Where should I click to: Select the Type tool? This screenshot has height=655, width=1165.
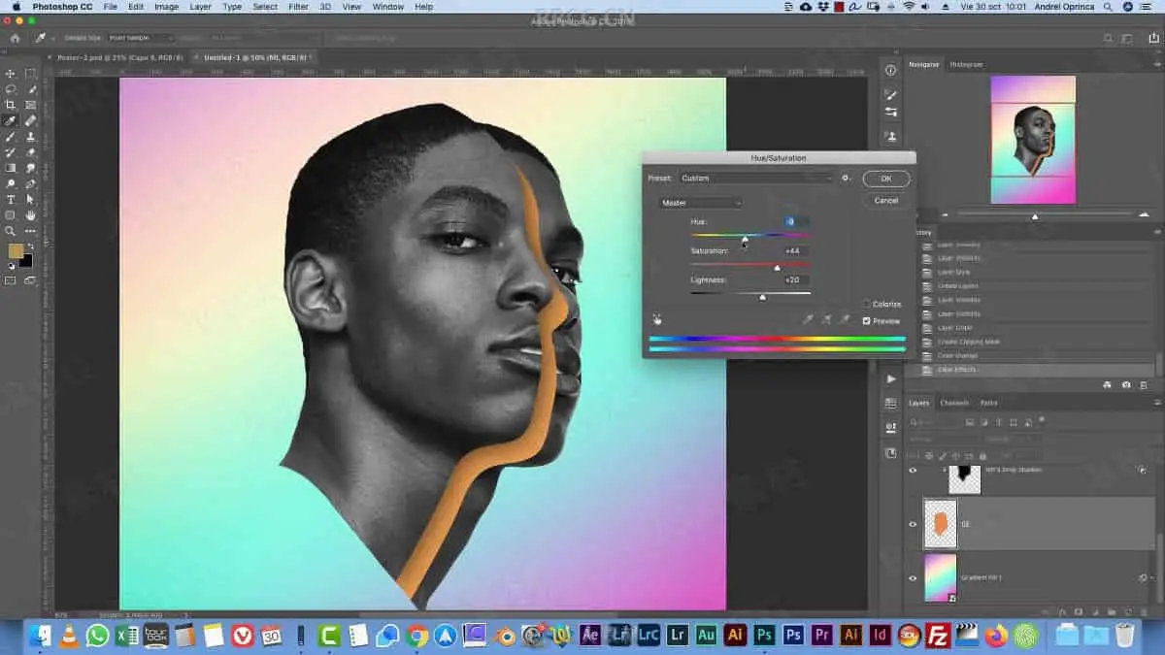pos(11,199)
